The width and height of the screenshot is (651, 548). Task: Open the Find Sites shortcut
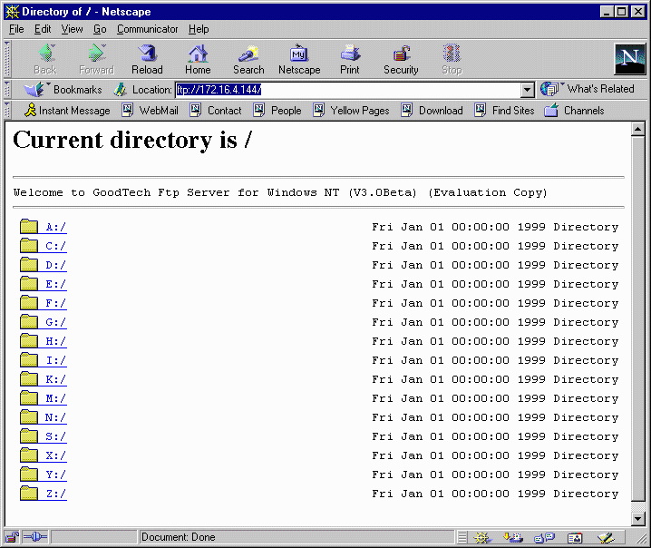click(x=504, y=111)
